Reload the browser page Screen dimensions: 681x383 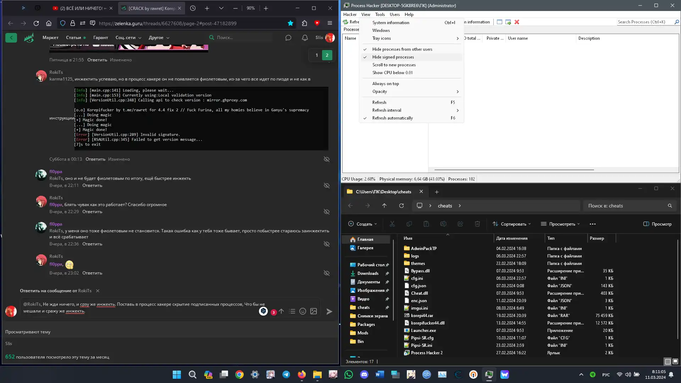[x=36, y=23]
